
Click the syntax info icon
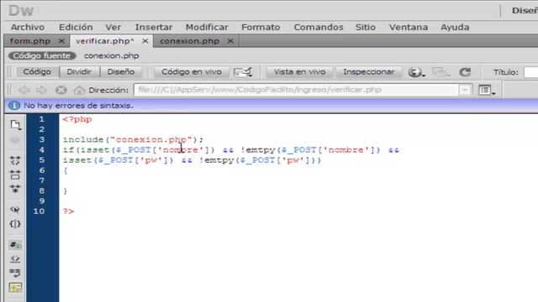point(13,106)
